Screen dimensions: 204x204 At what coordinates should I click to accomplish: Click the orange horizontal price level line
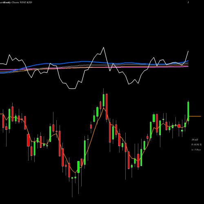coord(195,116)
